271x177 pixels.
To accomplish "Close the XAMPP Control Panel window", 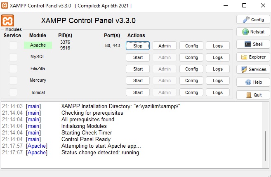I will [263, 5].
